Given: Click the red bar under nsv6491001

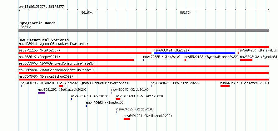Looking at the screenshot, I should [127, 119].
